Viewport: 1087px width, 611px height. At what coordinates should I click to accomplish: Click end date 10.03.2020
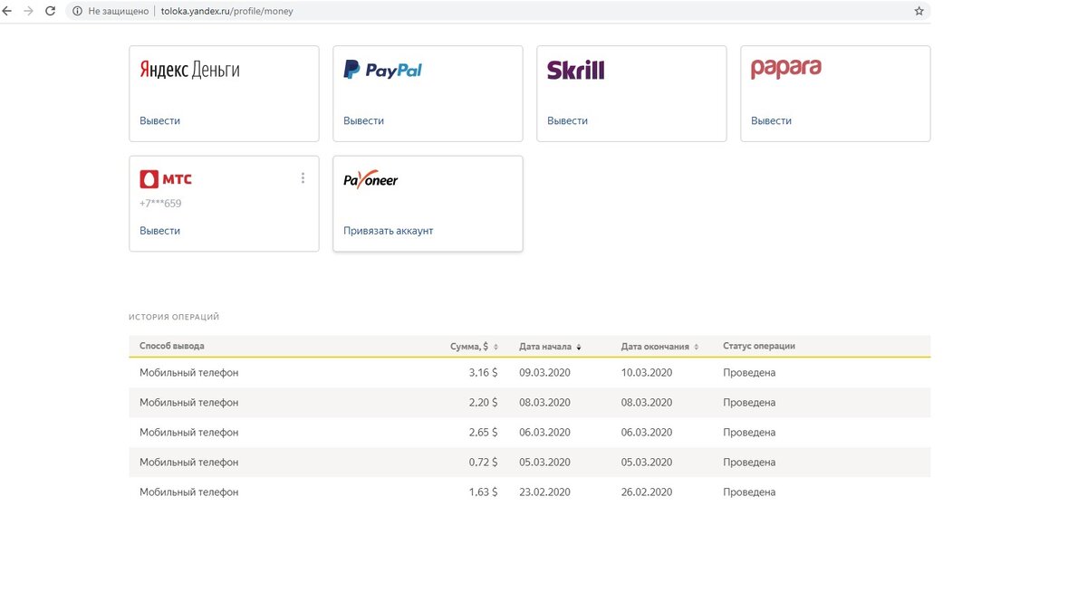[x=647, y=373]
